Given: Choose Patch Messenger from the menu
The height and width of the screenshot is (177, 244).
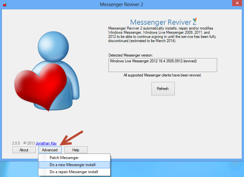Looking at the screenshot, I should (x=74, y=158).
